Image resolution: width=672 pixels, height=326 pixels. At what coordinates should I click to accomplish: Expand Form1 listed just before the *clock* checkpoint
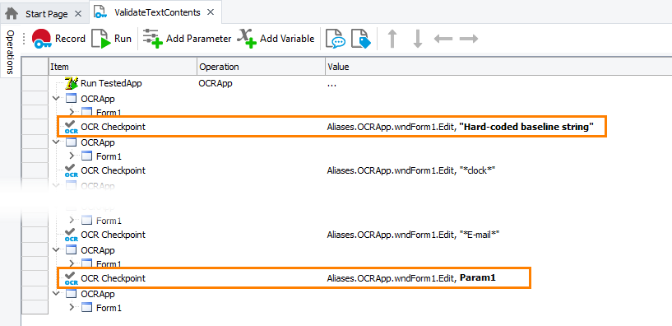72,156
